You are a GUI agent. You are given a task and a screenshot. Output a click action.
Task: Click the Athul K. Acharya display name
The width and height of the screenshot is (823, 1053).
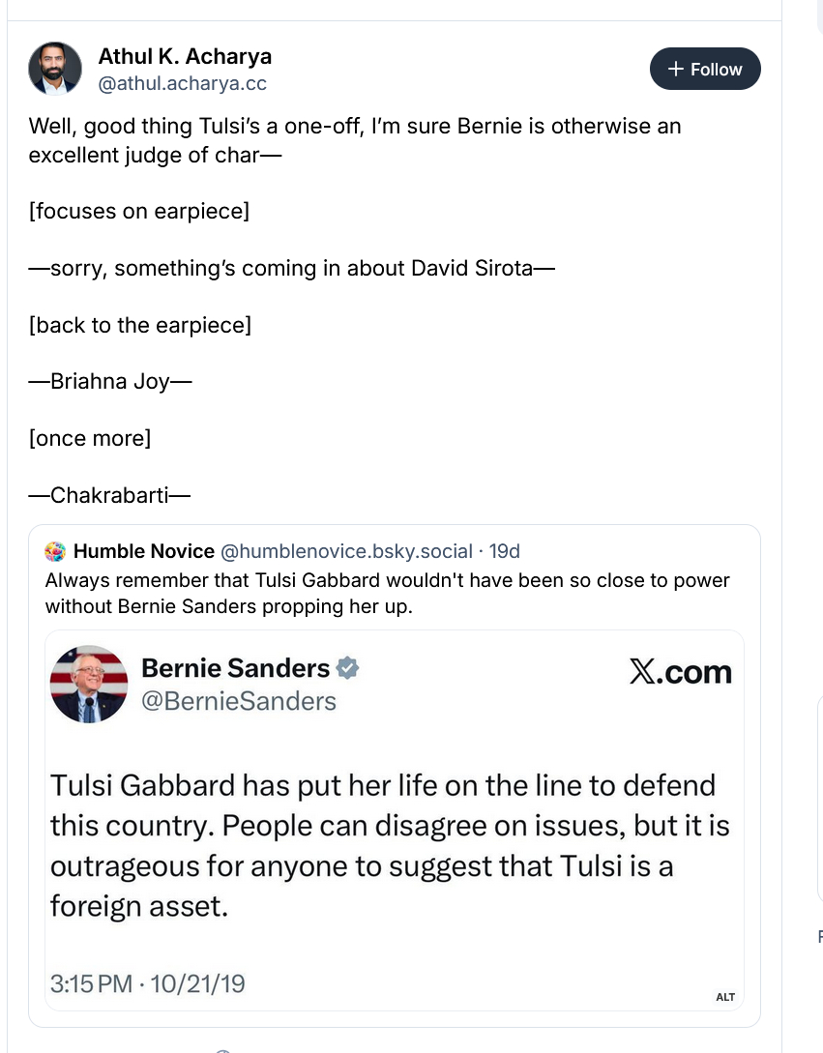(185, 56)
